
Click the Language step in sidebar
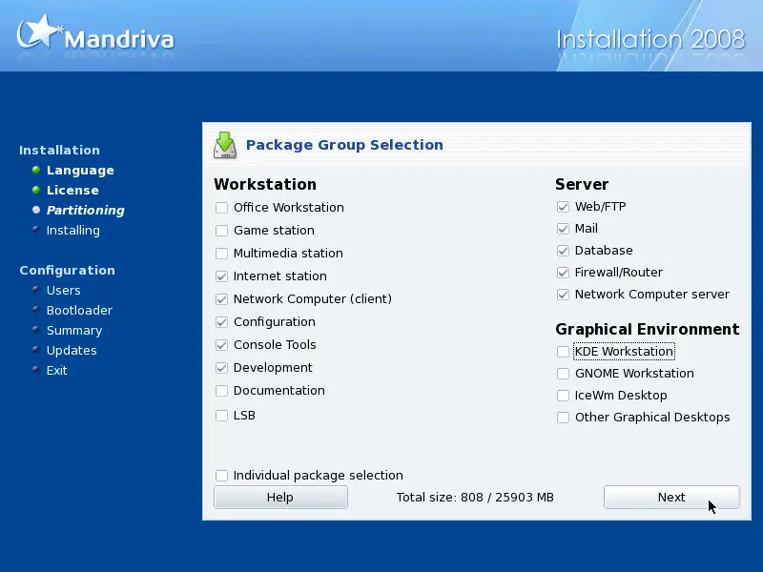click(x=80, y=171)
